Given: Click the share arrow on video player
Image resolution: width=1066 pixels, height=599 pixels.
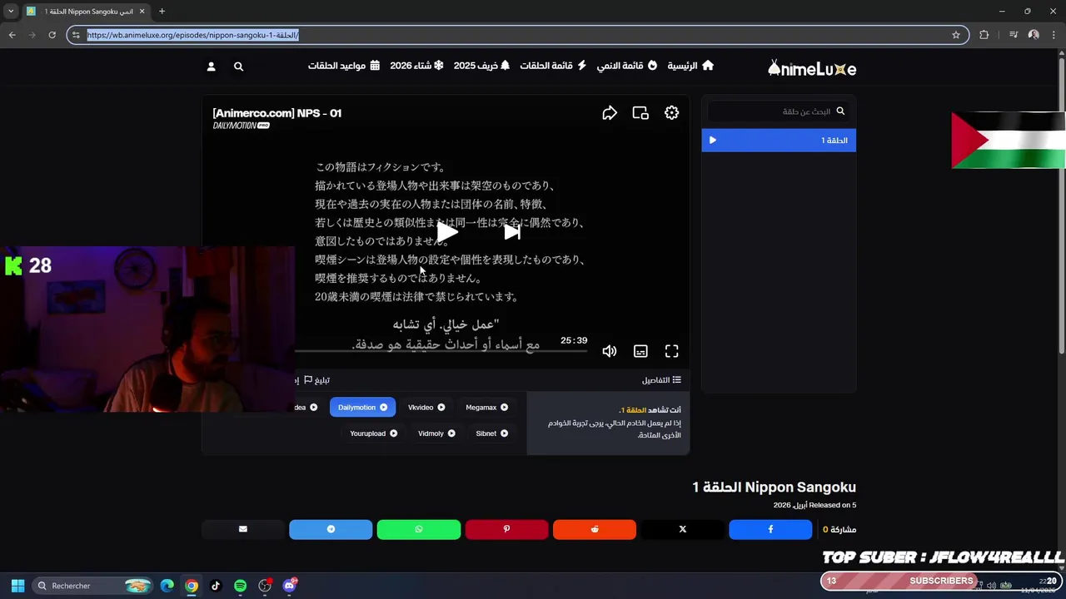Looking at the screenshot, I should click(610, 113).
